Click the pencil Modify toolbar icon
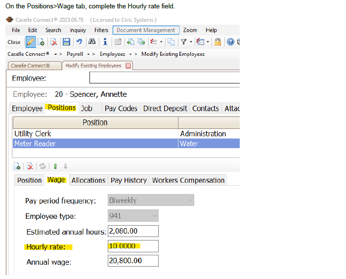346x279 pixels. (x=31, y=42)
